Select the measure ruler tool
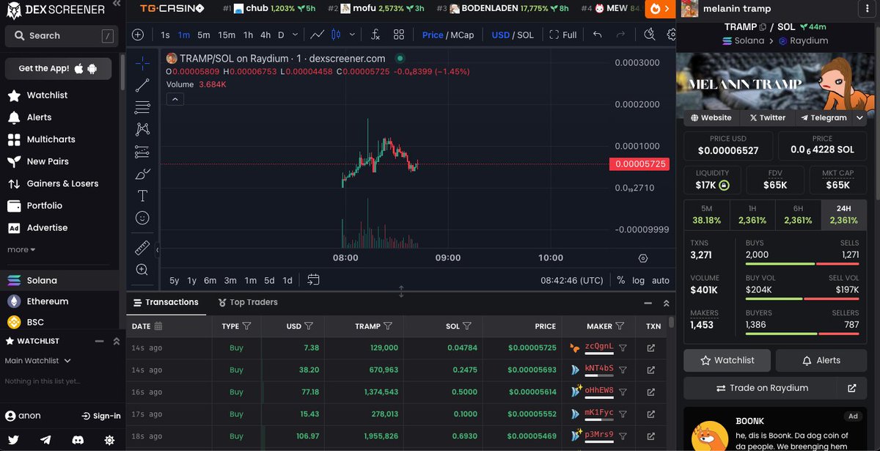The width and height of the screenshot is (880, 451). click(x=142, y=247)
